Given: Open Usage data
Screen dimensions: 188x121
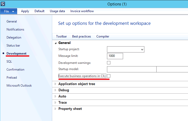Looking at the screenshot, I should [x=57, y=11].
